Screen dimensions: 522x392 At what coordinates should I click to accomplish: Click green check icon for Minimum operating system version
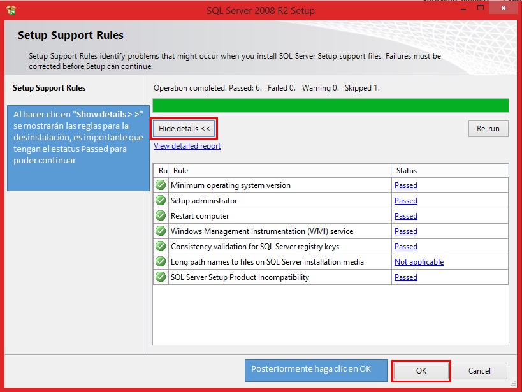tap(161, 185)
